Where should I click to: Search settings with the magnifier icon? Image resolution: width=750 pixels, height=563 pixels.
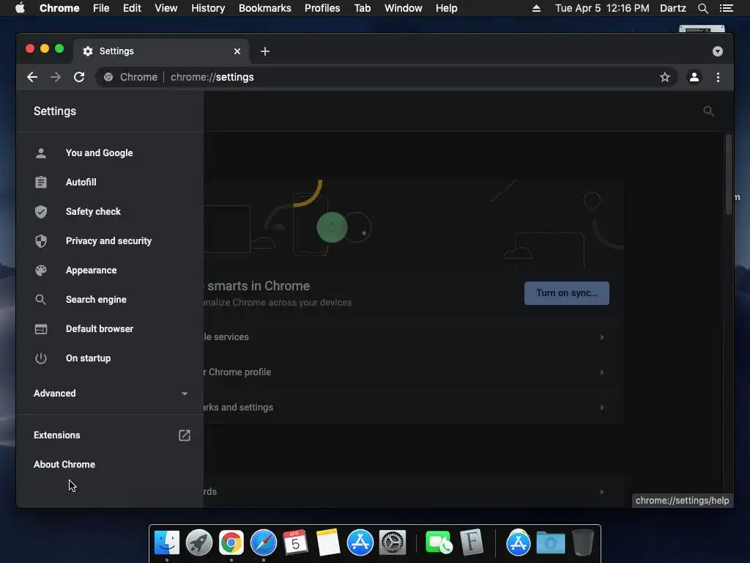(x=708, y=111)
